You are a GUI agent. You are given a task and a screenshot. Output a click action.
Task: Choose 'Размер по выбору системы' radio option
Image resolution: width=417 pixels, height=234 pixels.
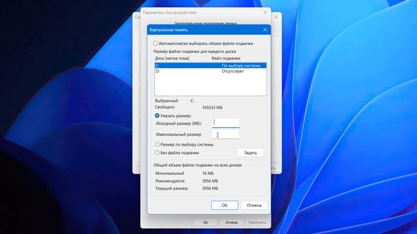click(x=157, y=144)
